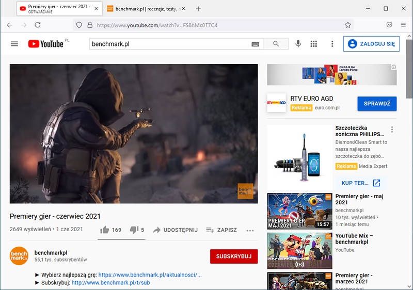Open YouTube settings three-dot menu
The height and width of the screenshot is (290, 413).
point(332,44)
